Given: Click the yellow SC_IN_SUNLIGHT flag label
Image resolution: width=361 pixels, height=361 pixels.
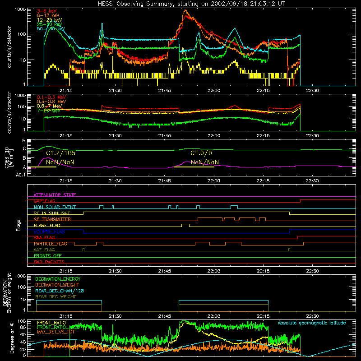Looking at the screenshot, I should [52, 213].
